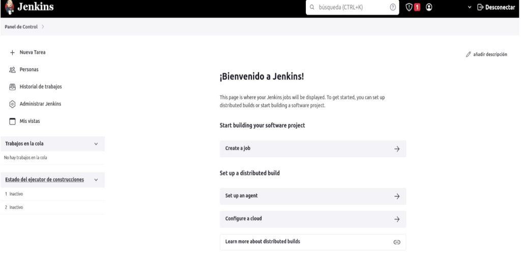Open the user dropdown chevron near Desconectar
This screenshot has width=521, height=260.
[x=470, y=7]
